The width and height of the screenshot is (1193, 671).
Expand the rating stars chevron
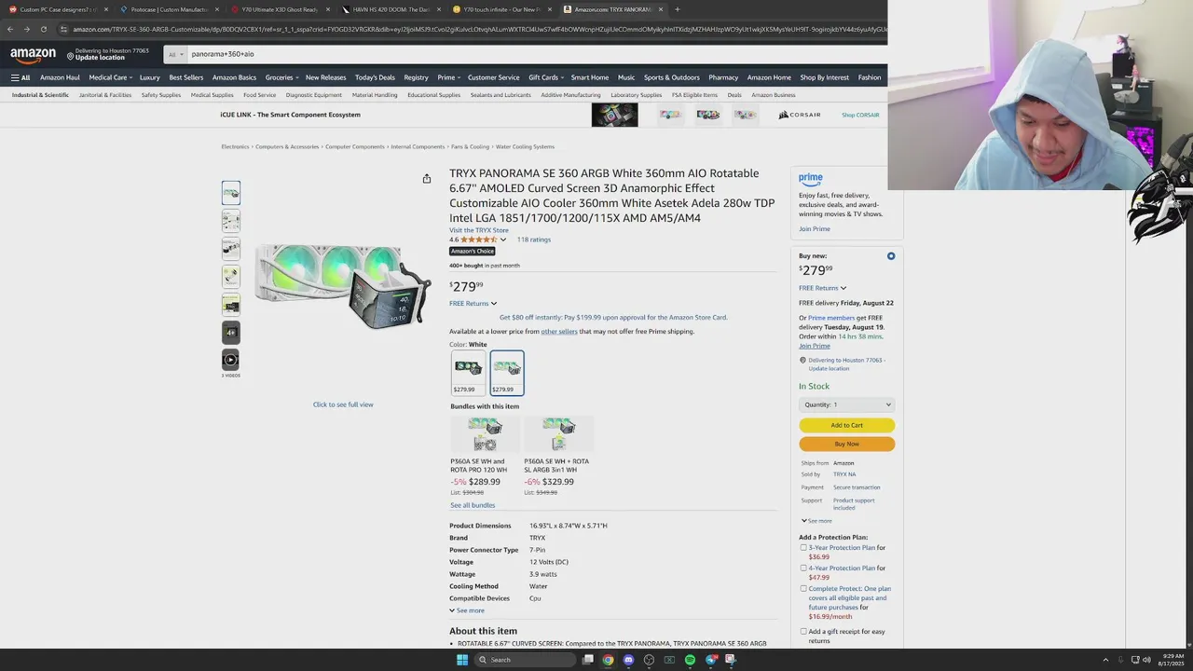coord(503,240)
